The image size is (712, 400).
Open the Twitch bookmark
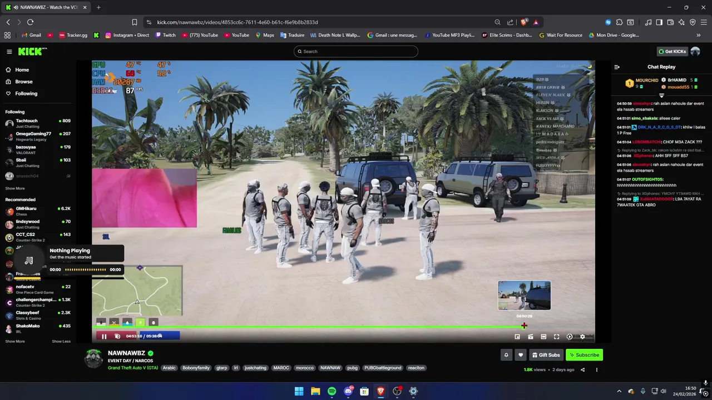pos(166,35)
